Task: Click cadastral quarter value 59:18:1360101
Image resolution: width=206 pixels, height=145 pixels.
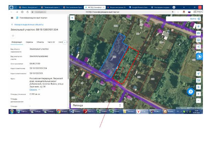Action: point(36,73)
